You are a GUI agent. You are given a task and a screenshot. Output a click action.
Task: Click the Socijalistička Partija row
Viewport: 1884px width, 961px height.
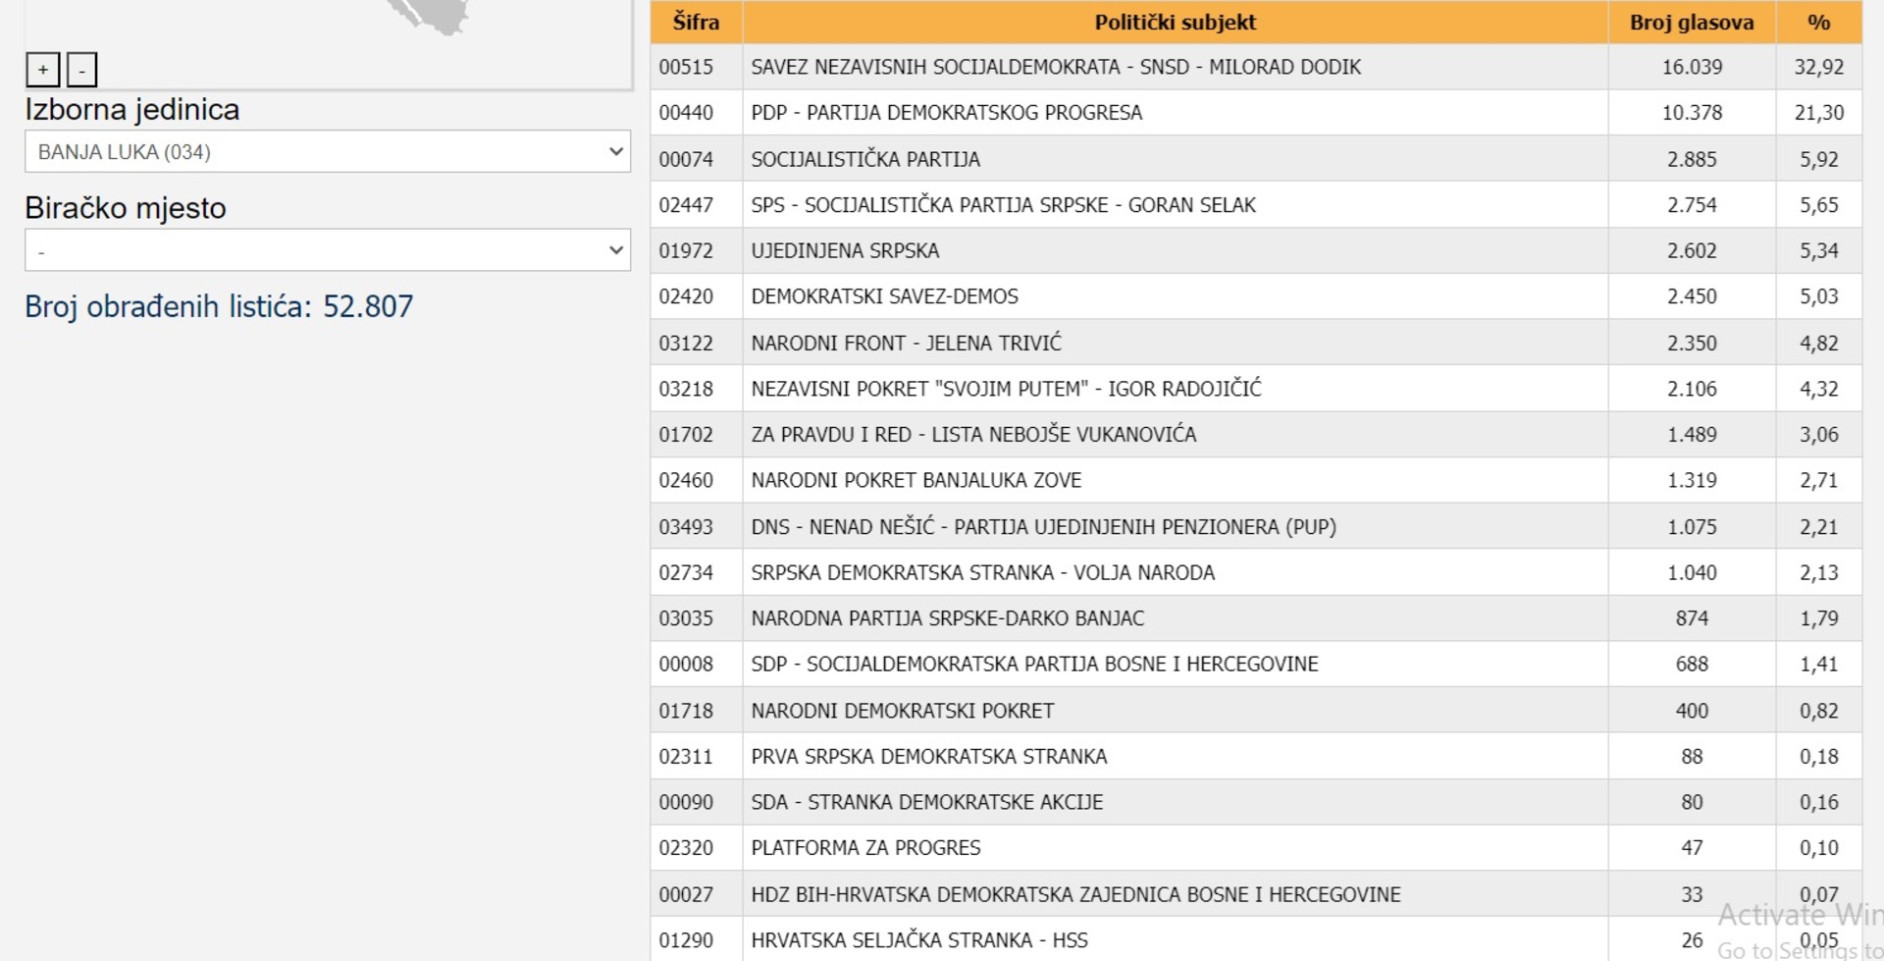864,159
